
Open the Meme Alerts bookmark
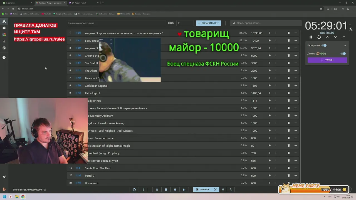pos(123,14)
